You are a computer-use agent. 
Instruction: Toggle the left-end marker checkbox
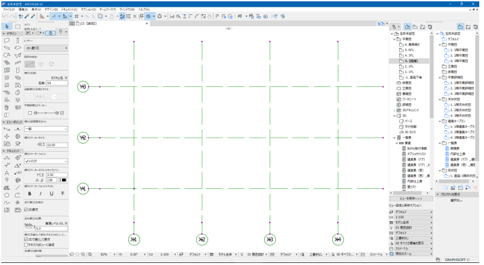tap(30, 113)
